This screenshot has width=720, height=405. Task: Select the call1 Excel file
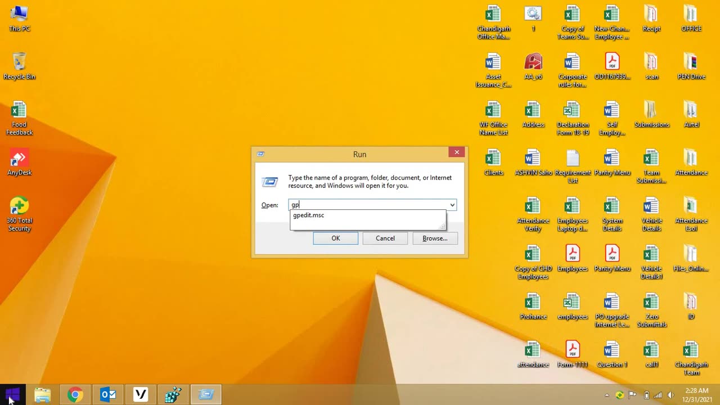point(651,354)
